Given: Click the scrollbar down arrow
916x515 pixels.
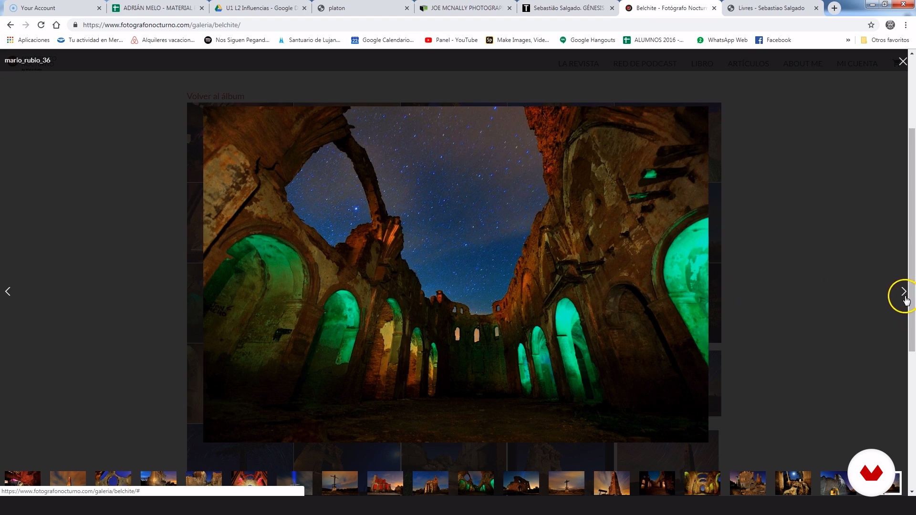Looking at the screenshot, I should (x=912, y=492).
